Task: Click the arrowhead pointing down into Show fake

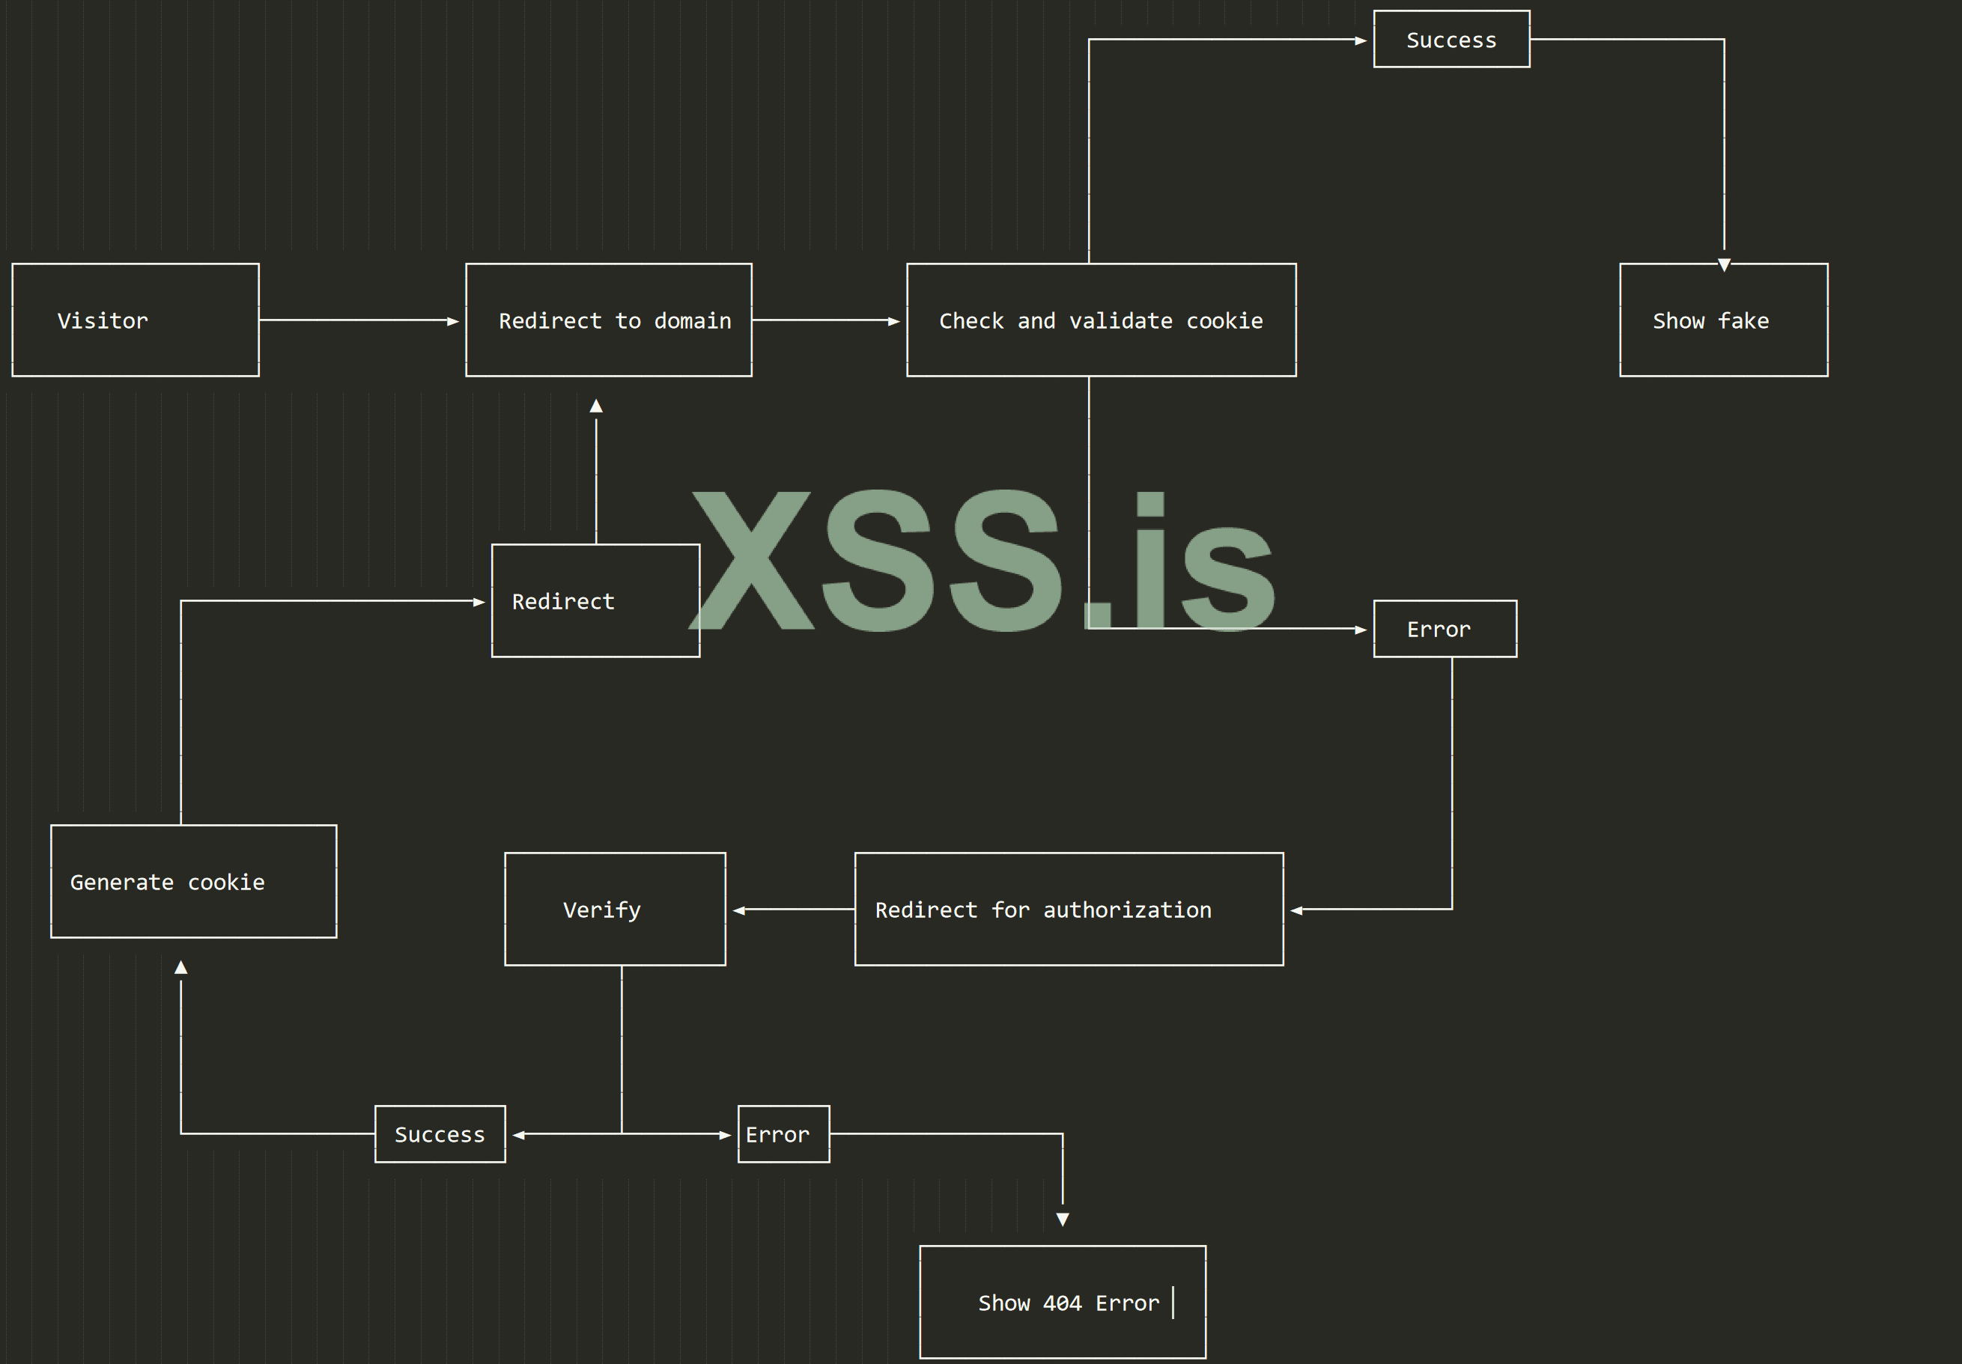Action: tap(1724, 265)
